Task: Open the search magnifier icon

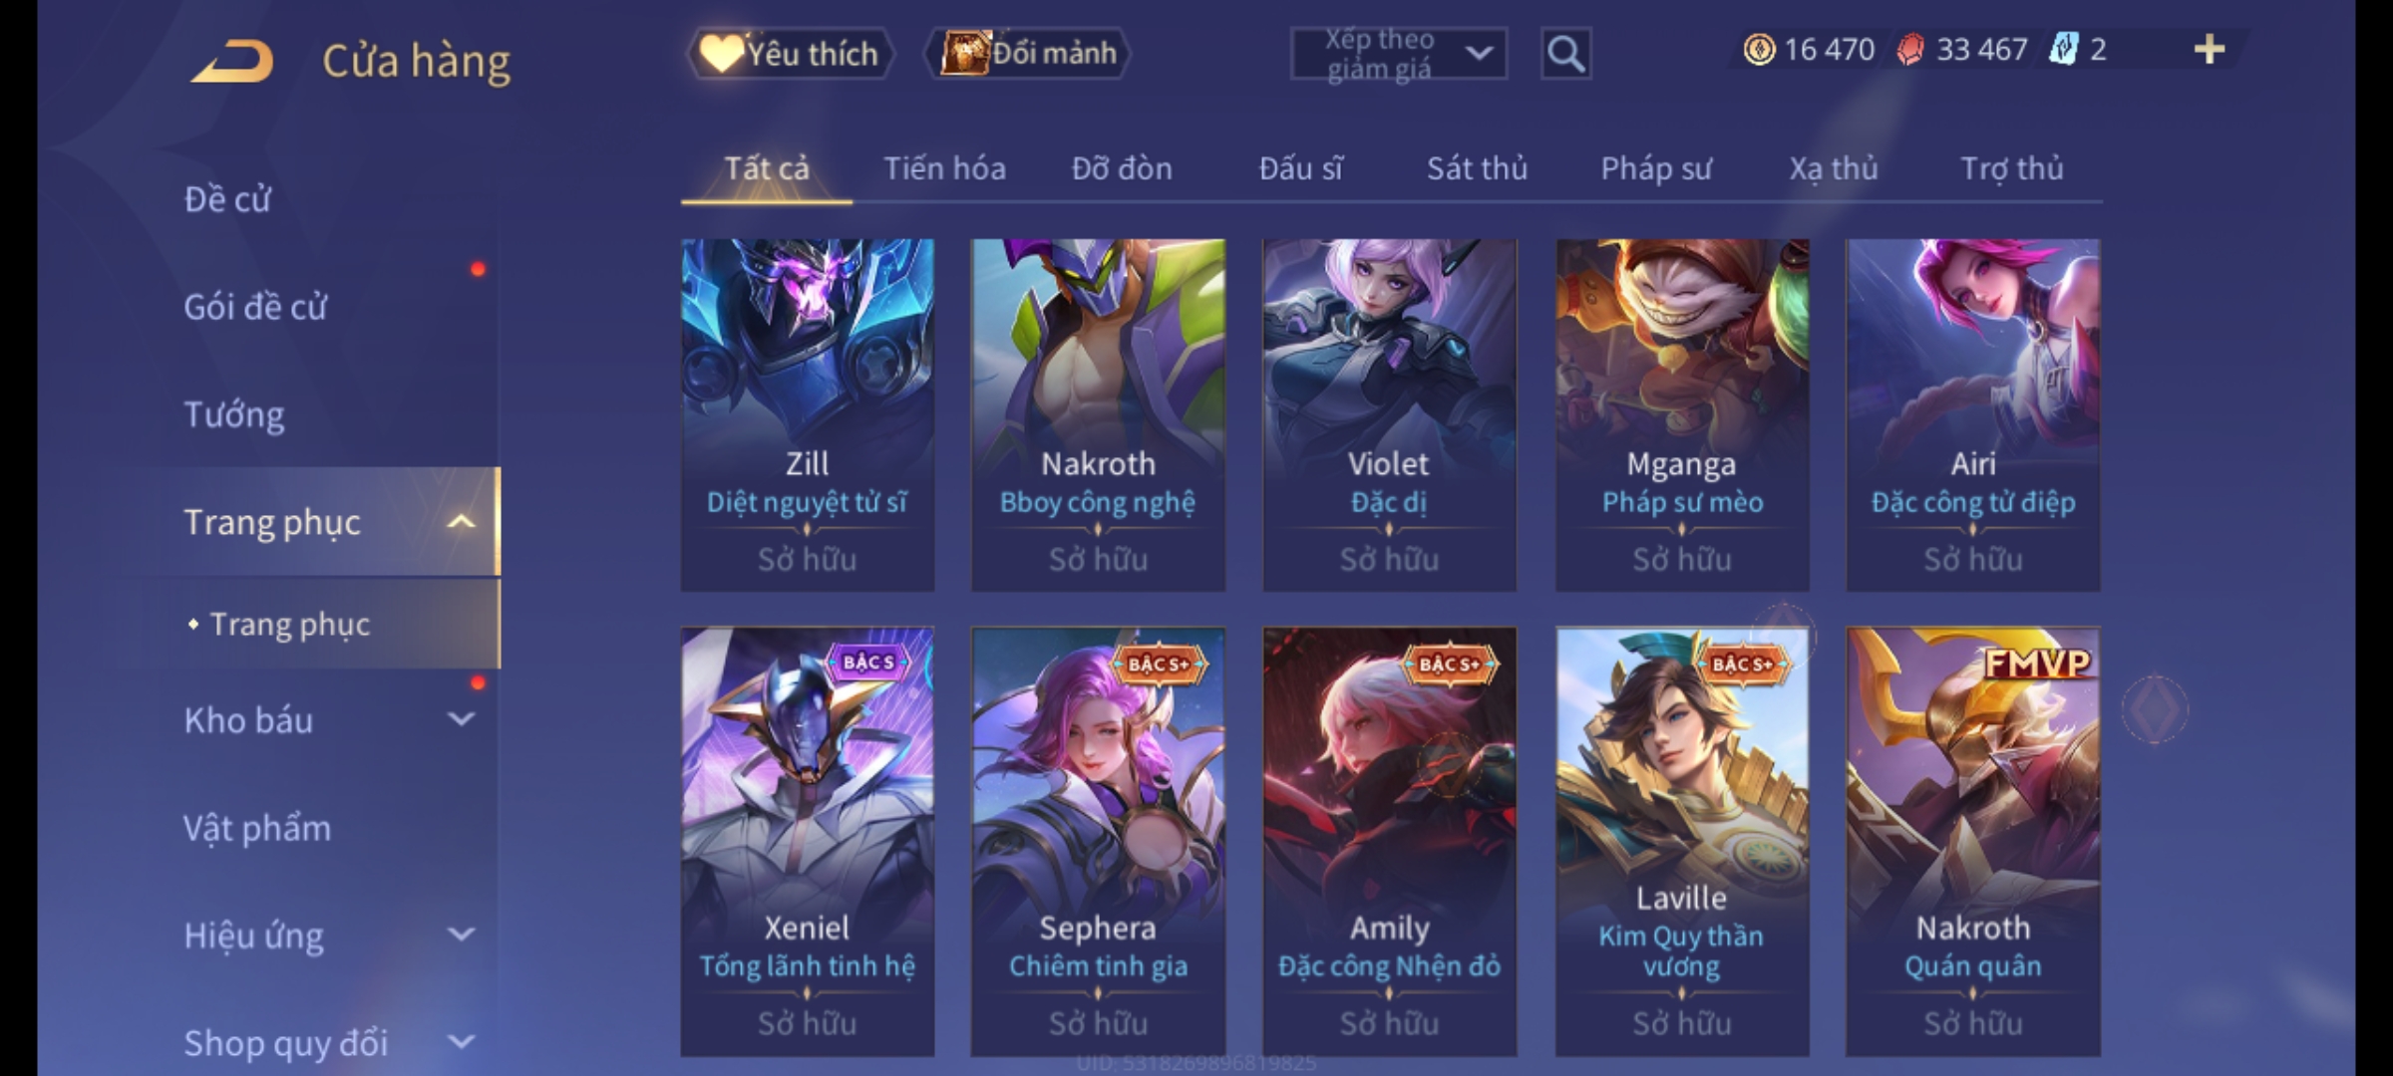Action: click(1565, 54)
